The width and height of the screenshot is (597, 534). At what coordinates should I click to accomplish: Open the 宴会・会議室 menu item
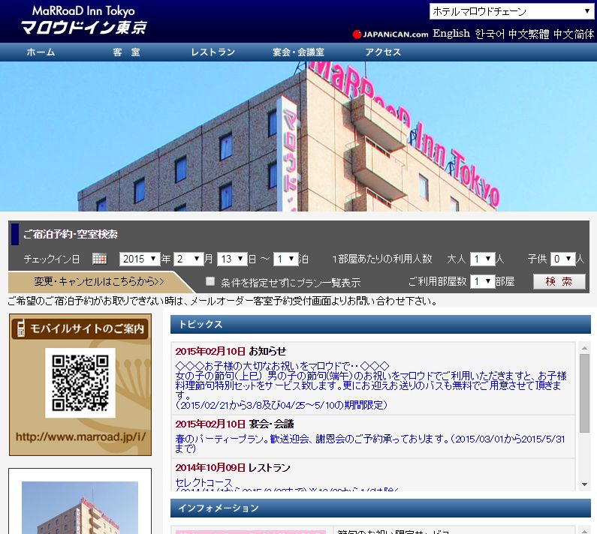tap(299, 52)
